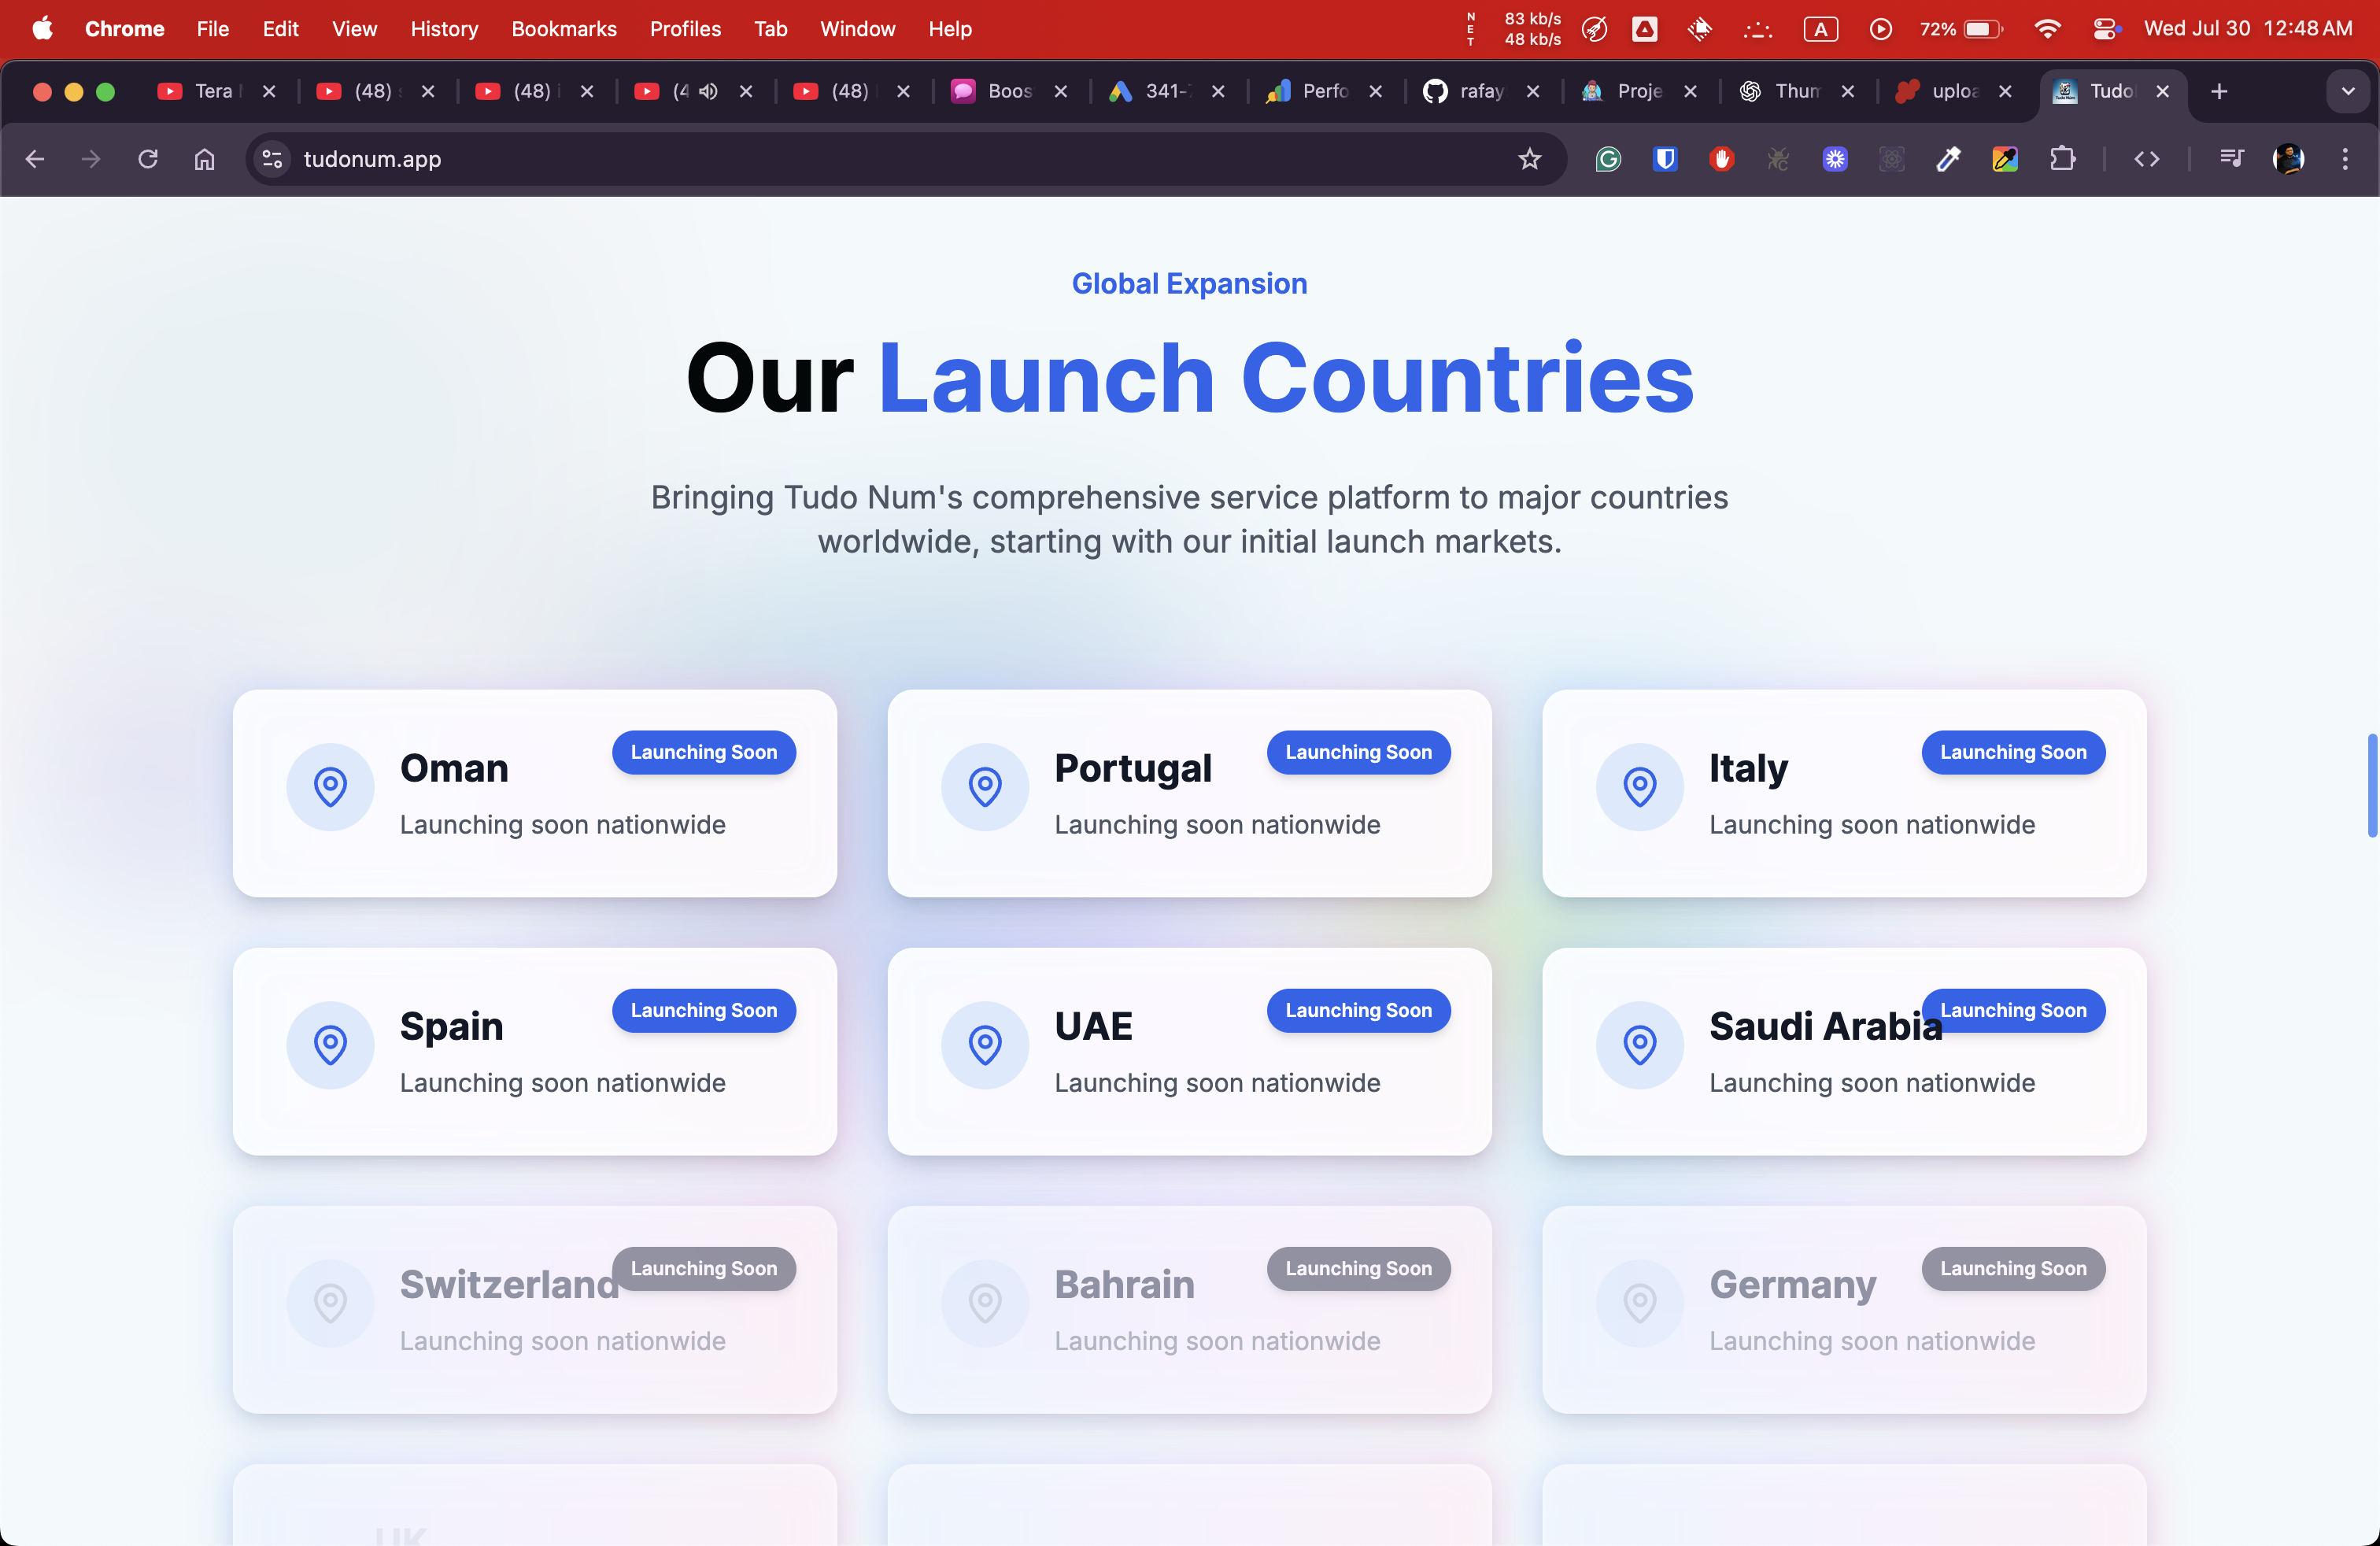The height and width of the screenshot is (1546, 2380).
Task: Click the Switzerland location pin icon
Action: (330, 1302)
